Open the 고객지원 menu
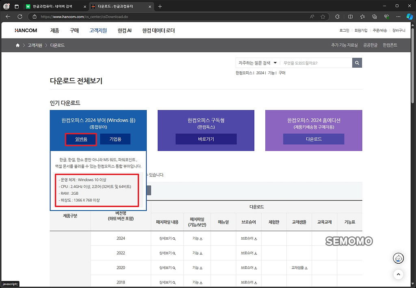This screenshot has height=288, width=416. pyautogui.click(x=98, y=30)
